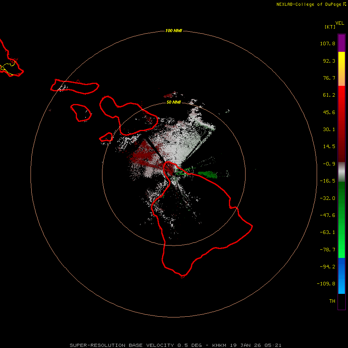Select the -32.0 legend value

[328, 198]
